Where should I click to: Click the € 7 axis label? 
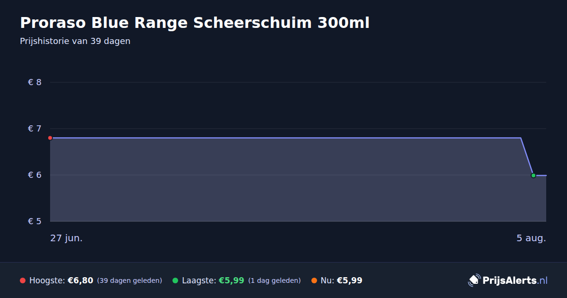point(35,129)
